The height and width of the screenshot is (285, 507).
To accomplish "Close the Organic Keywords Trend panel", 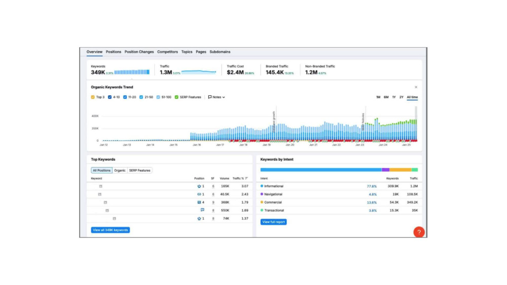I will [x=416, y=87].
